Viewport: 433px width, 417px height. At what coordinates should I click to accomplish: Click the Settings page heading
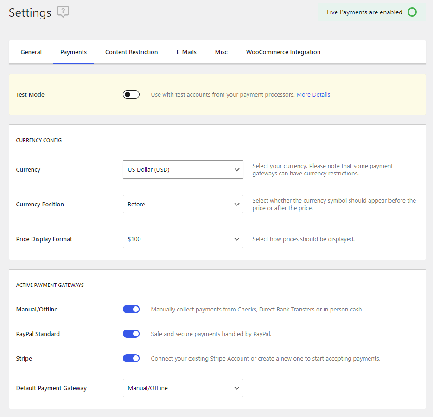(x=30, y=12)
